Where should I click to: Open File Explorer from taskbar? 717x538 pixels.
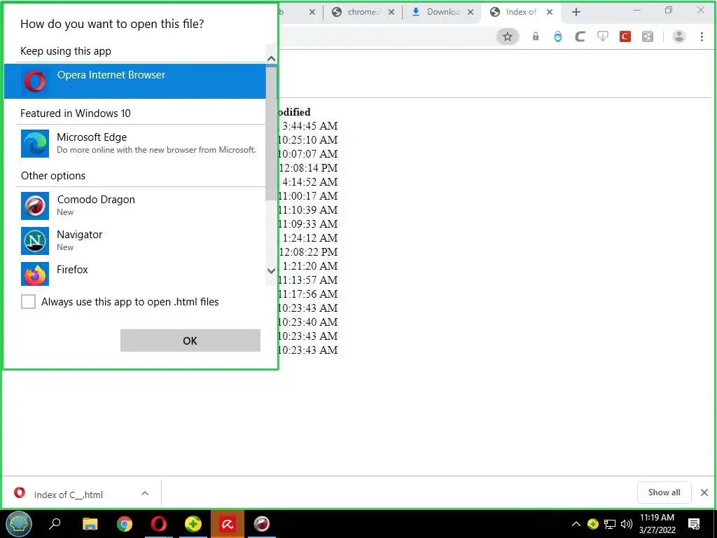click(x=90, y=523)
